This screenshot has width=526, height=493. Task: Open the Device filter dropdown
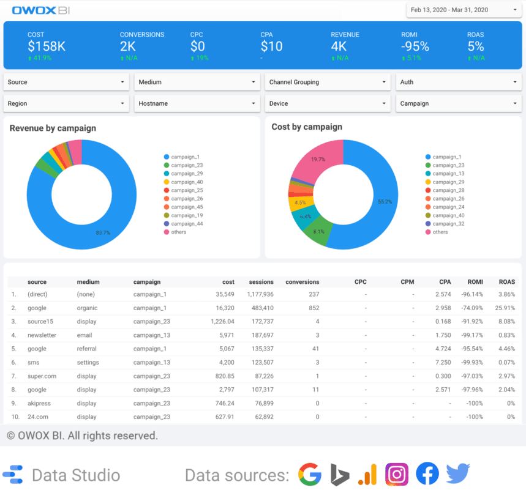[x=327, y=103]
